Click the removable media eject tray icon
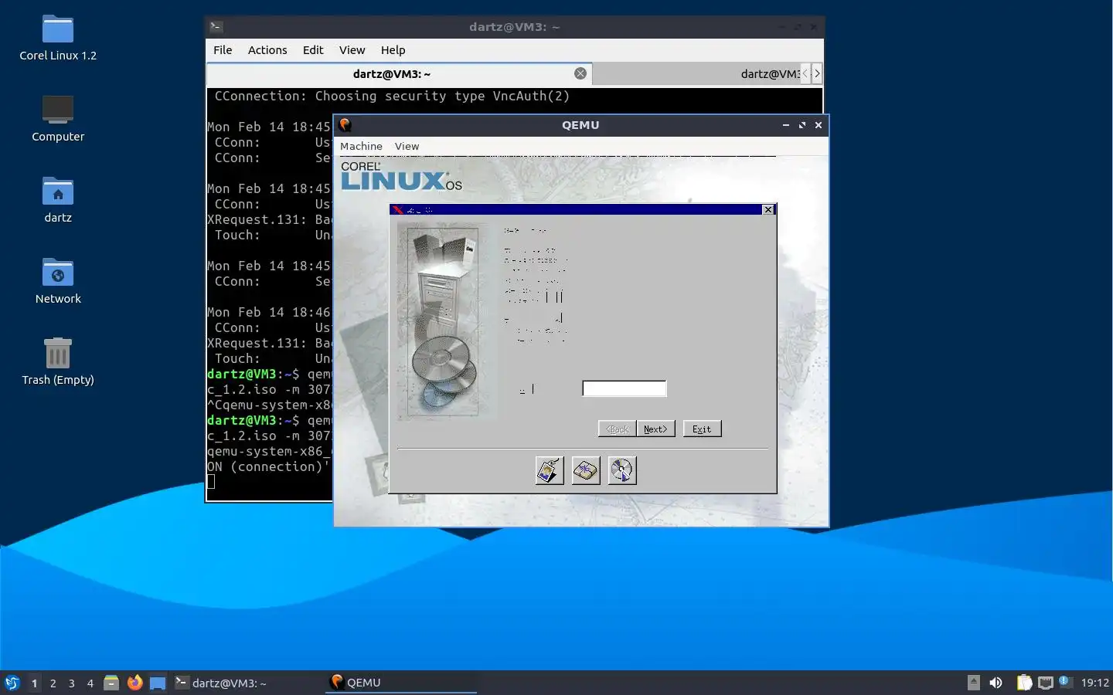1113x695 pixels. point(974,683)
